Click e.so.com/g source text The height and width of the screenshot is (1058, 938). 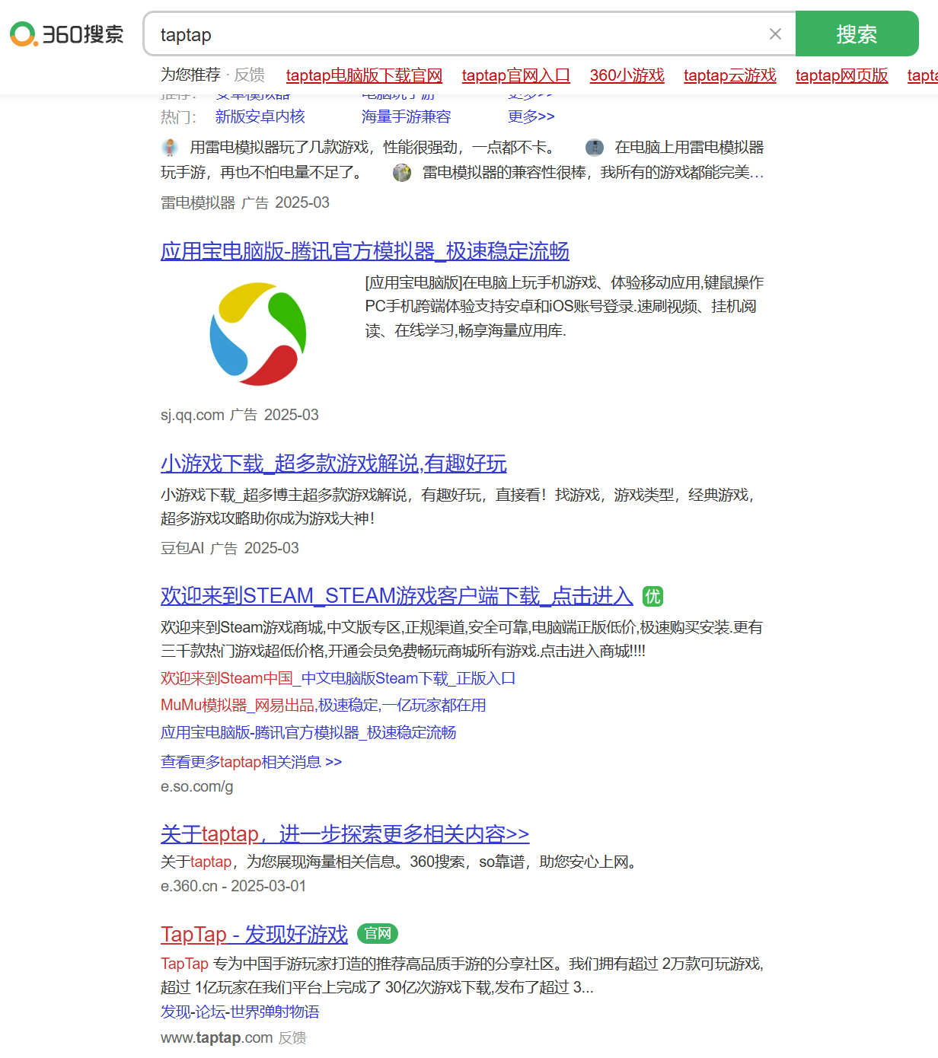[x=196, y=786]
